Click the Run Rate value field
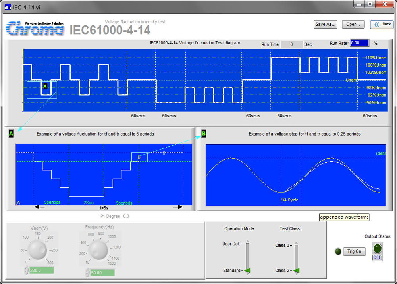Viewport: 397px width, 284px height. coord(360,43)
